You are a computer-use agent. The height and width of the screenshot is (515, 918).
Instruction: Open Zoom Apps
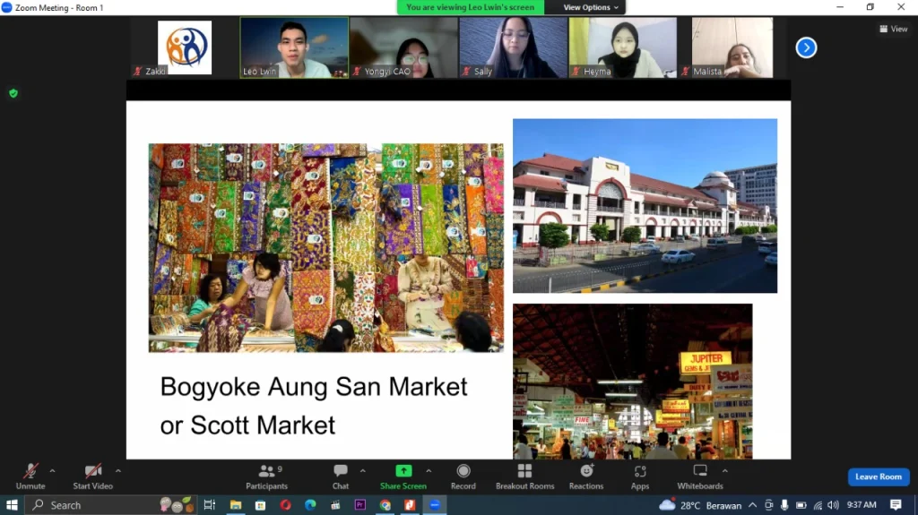(640, 476)
